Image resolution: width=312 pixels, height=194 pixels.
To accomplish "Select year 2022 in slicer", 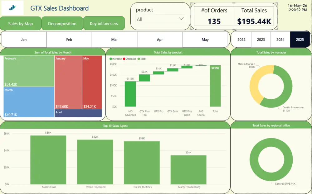I will [241, 40].
